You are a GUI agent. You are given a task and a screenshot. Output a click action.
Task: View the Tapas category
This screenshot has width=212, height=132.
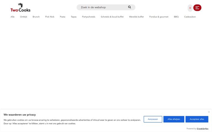74,17
